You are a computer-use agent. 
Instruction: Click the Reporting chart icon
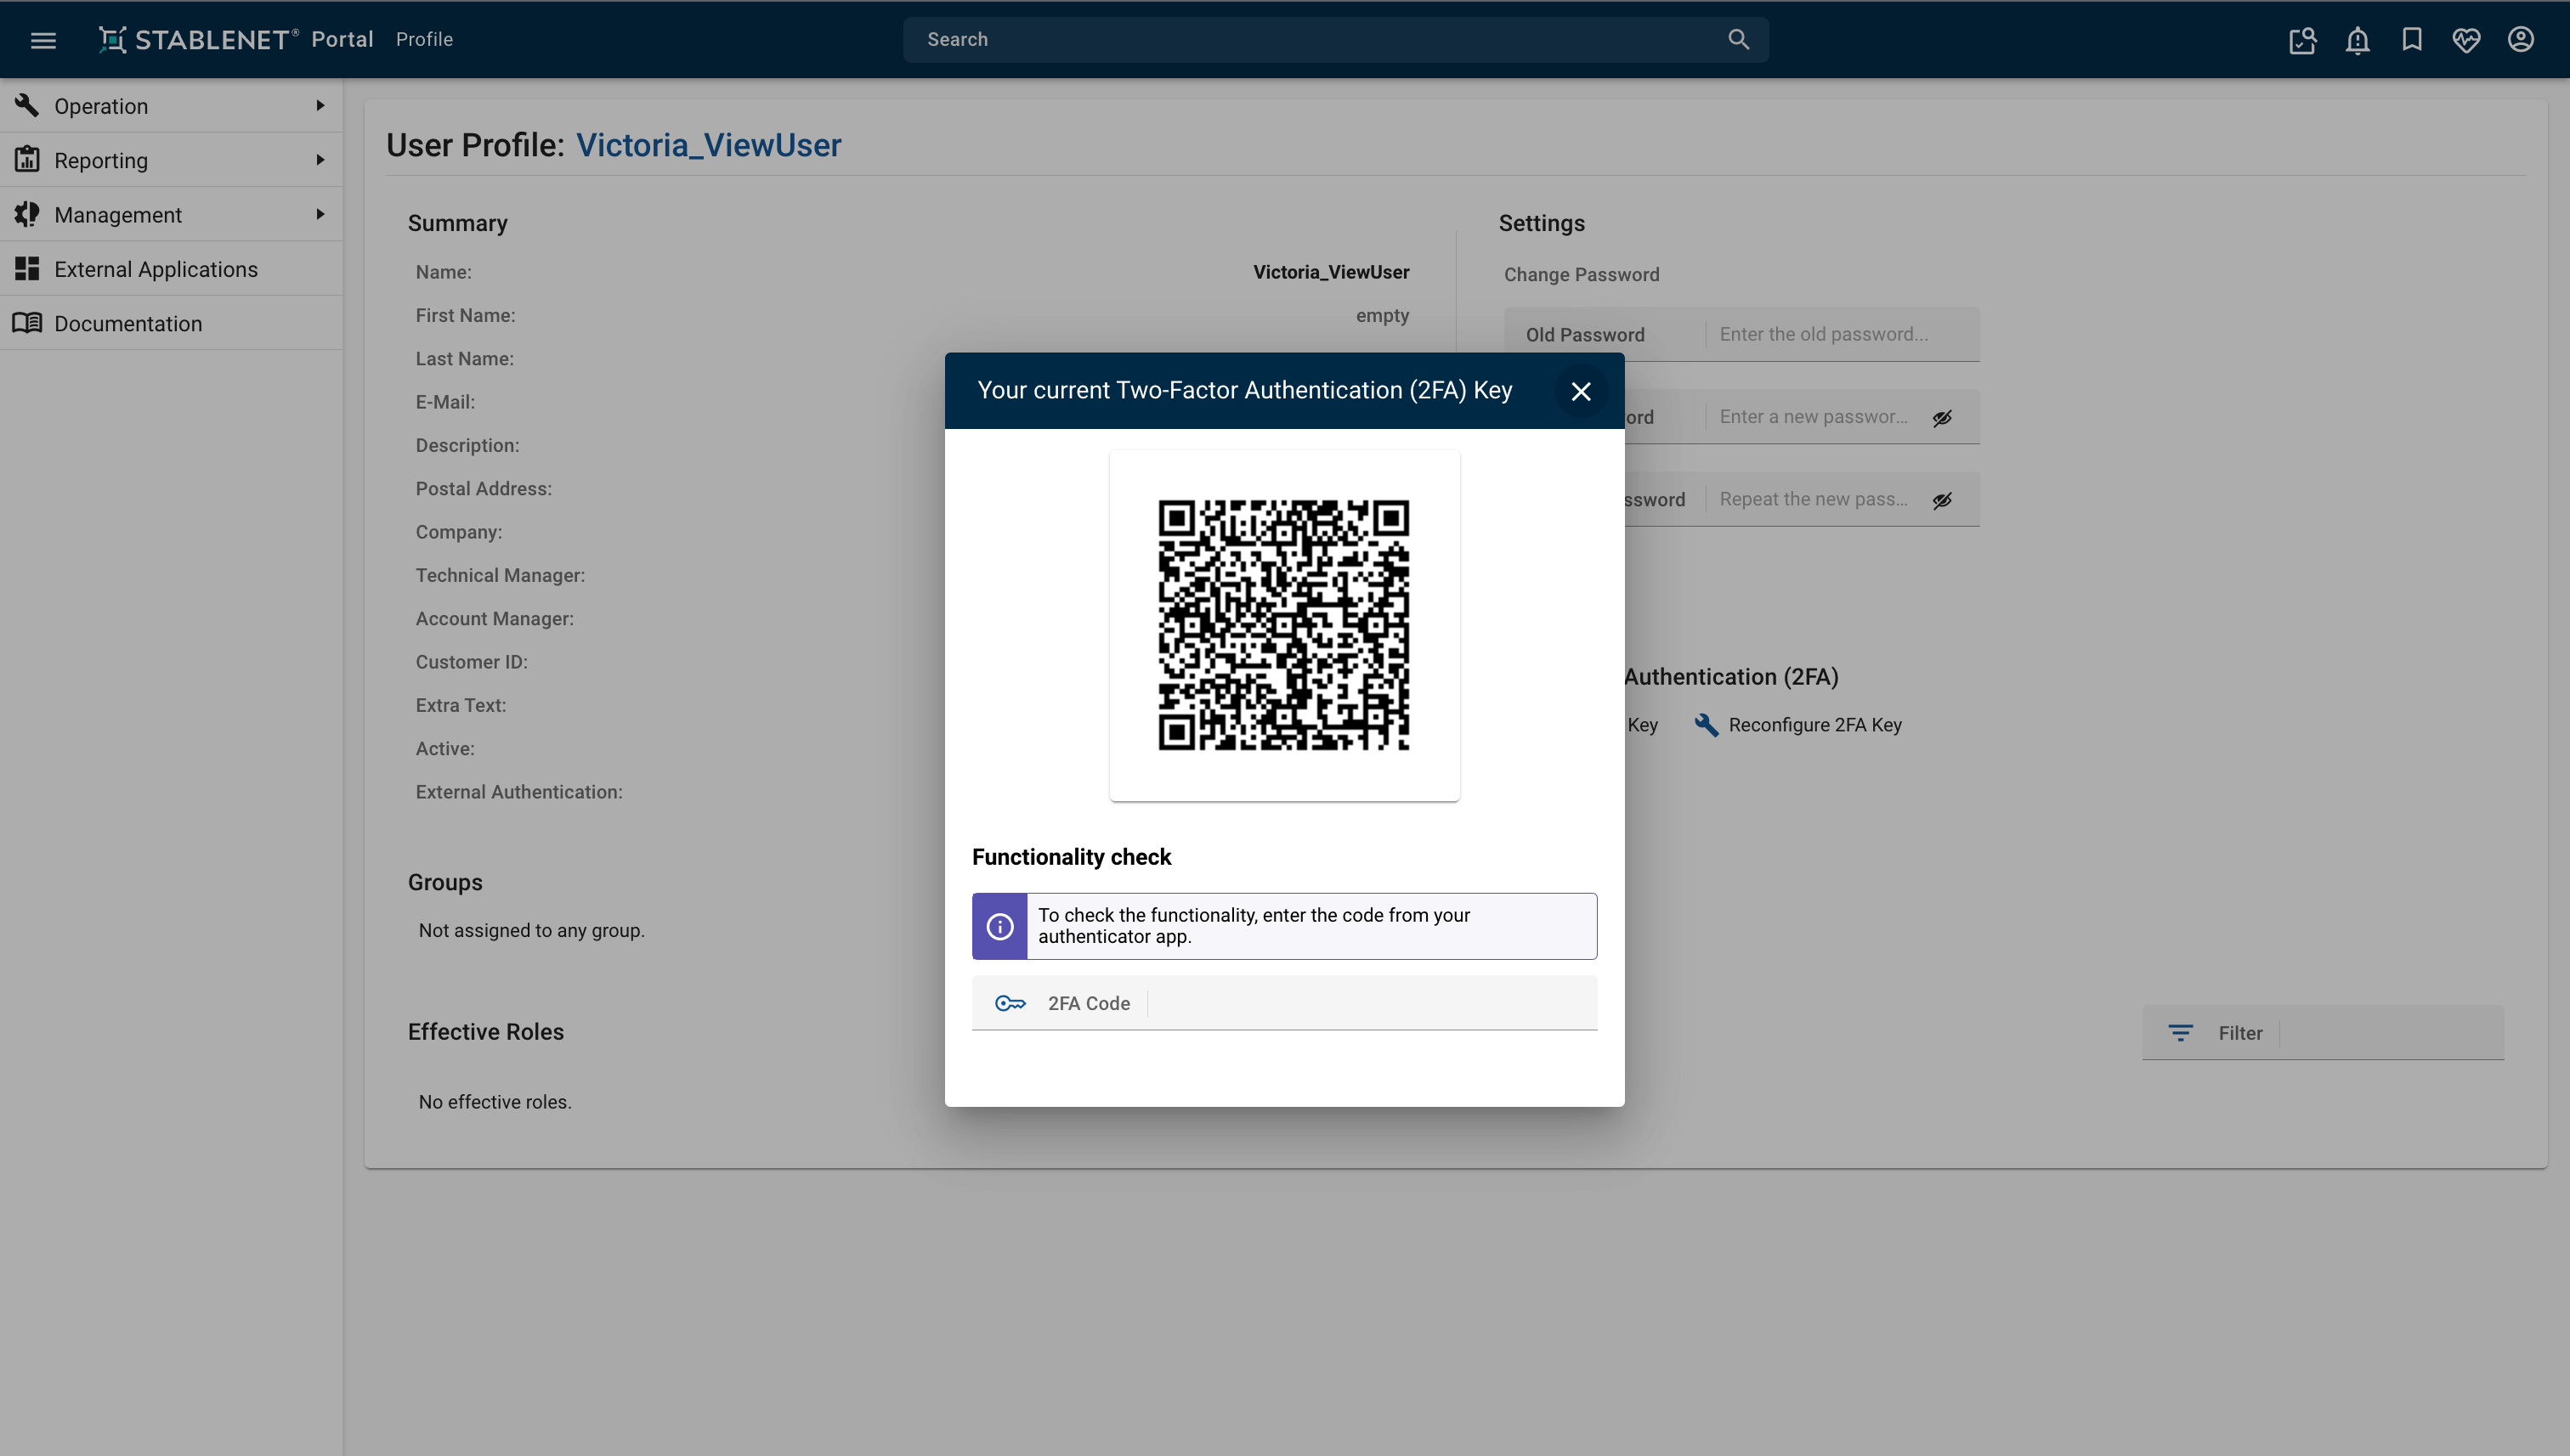(x=27, y=159)
